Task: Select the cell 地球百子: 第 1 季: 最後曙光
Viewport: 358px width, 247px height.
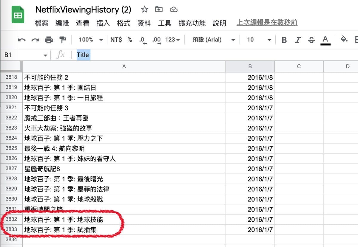Action: [x=124, y=179]
